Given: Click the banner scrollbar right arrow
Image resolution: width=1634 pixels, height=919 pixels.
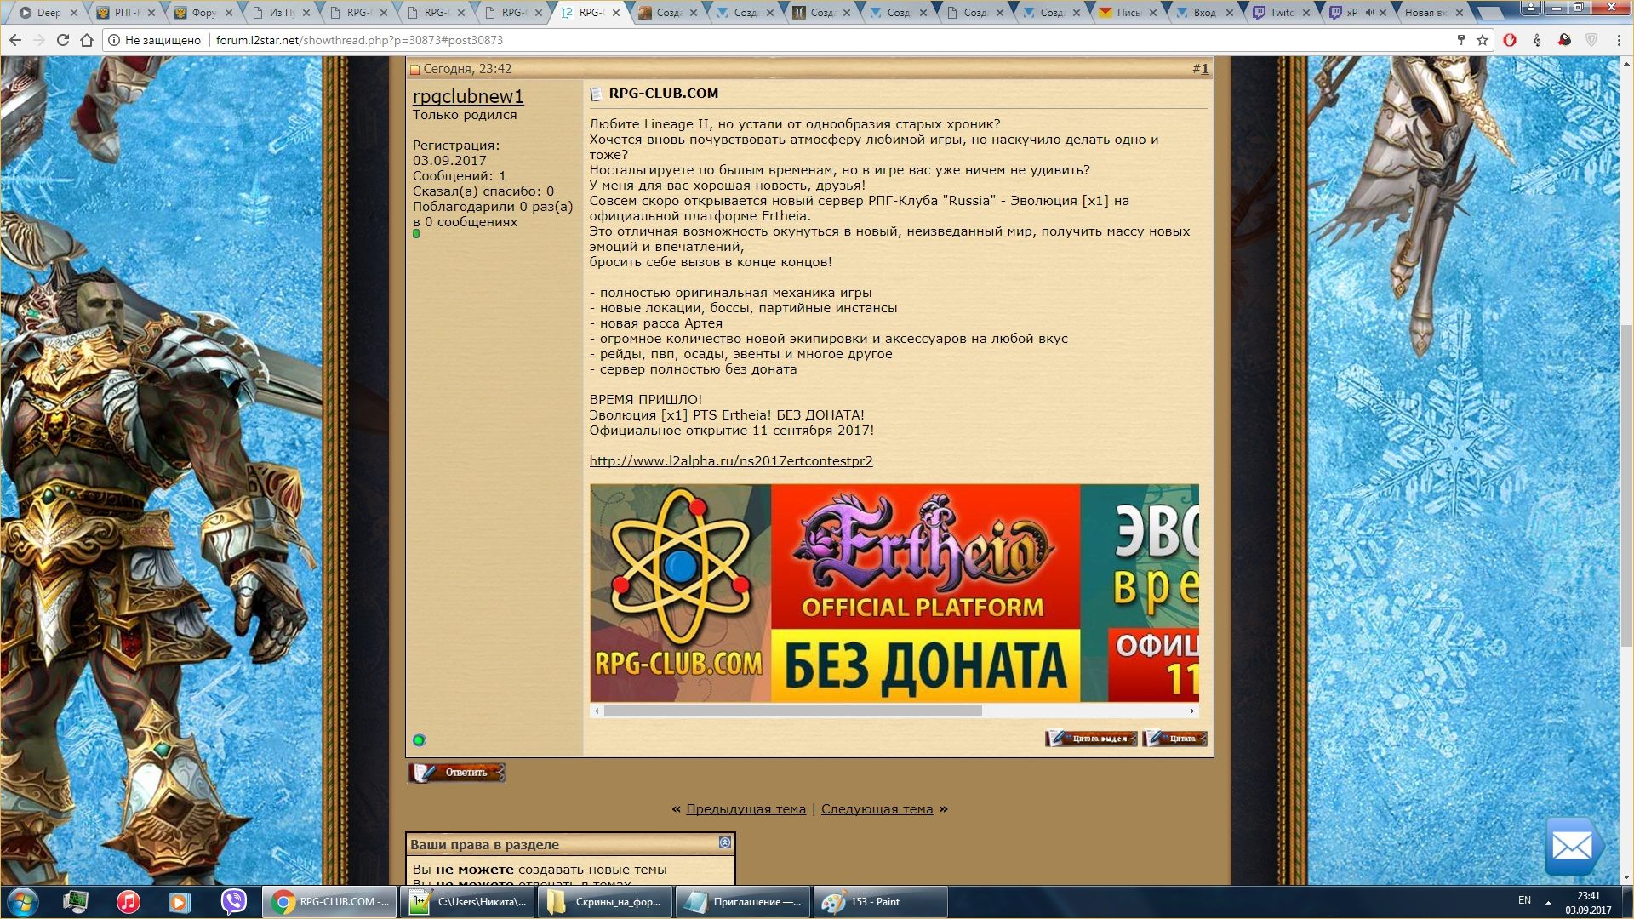Looking at the screenshot, I should [x=1191, y=711].
